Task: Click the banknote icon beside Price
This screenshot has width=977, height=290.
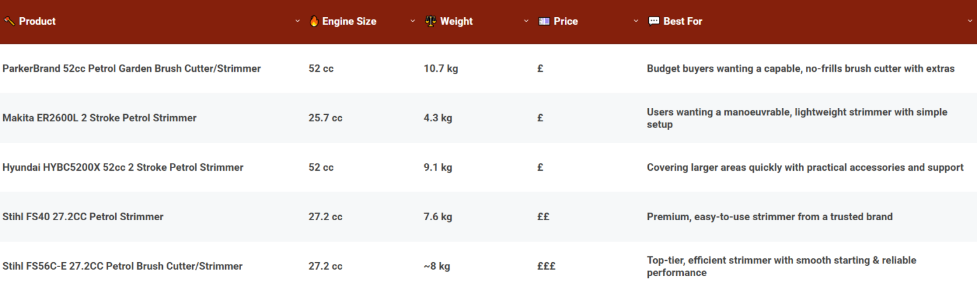Action: [544, 21]
